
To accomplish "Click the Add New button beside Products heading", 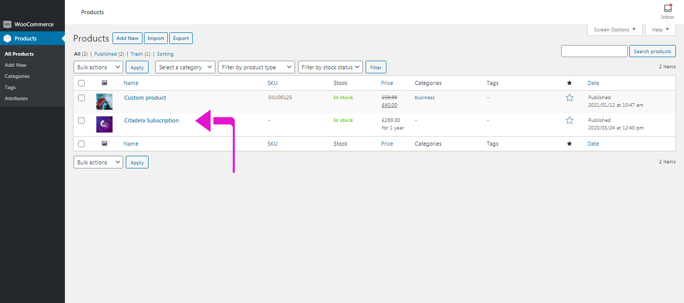I will 127,38.
